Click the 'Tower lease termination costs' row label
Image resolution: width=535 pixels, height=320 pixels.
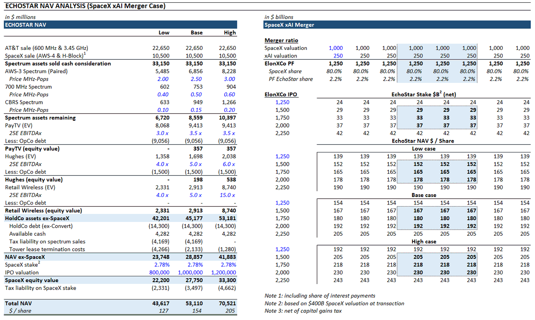click(x=47, y=249)
